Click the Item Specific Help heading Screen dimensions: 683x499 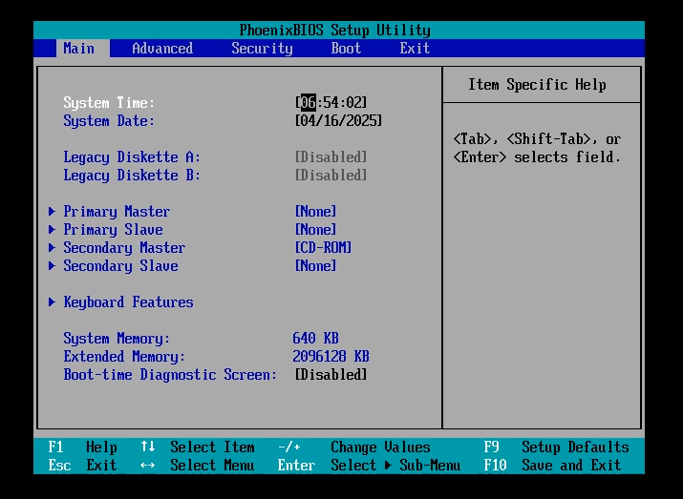click(x=537, y=84)
